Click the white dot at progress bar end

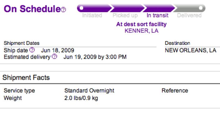point(201,8)
